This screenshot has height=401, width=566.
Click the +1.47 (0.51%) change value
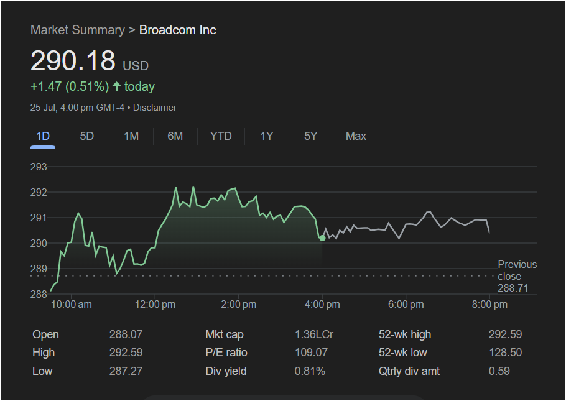(x=70, y=86)
